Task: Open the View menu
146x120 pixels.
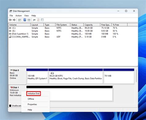Action: point(26,15)
